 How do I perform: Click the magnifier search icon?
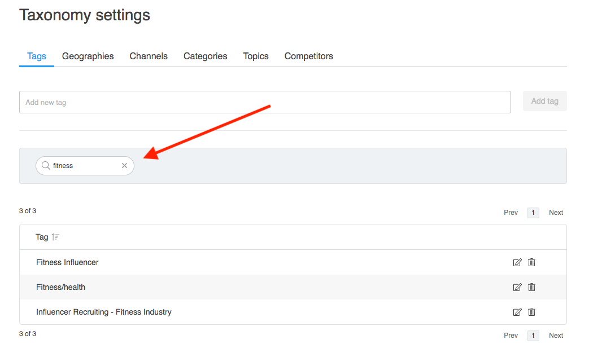coord(46,166)
